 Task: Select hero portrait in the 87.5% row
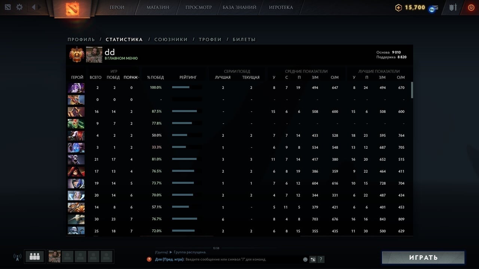(x=76, y=112)
